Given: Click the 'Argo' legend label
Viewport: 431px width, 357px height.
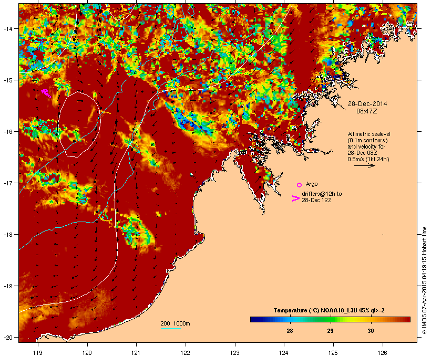Looking at the screenshot, I should coord(312,184).
